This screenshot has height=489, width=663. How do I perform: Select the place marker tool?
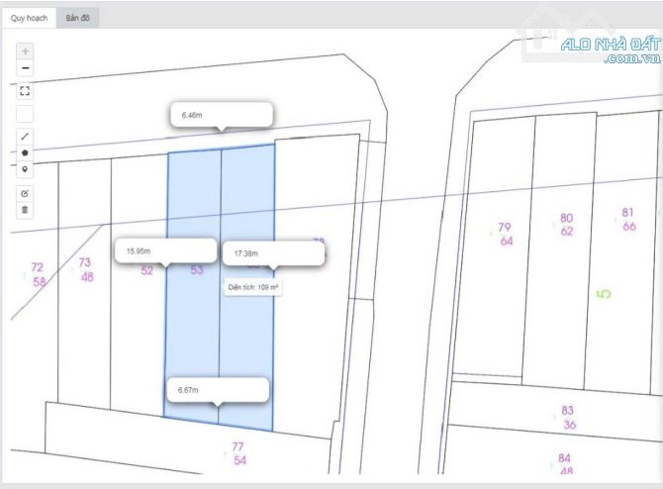coord(25,169)
